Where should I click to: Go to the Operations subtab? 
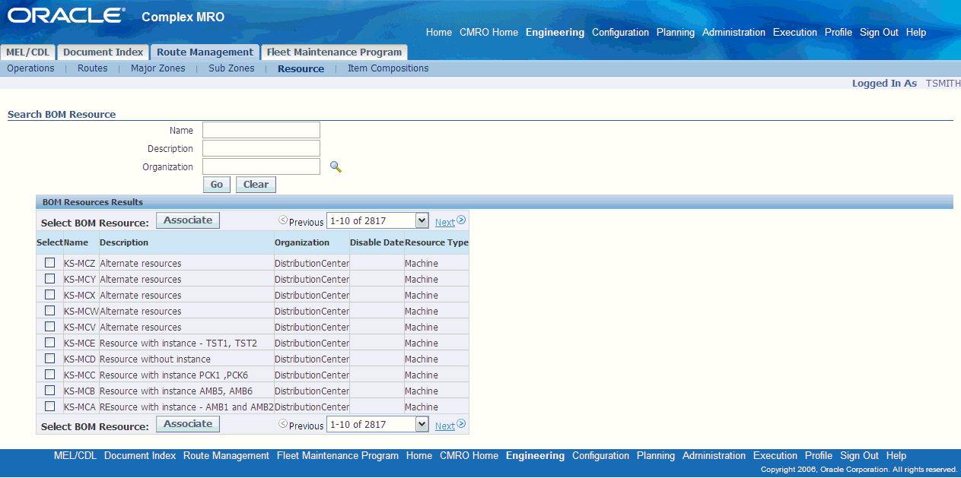click(30, 68)
